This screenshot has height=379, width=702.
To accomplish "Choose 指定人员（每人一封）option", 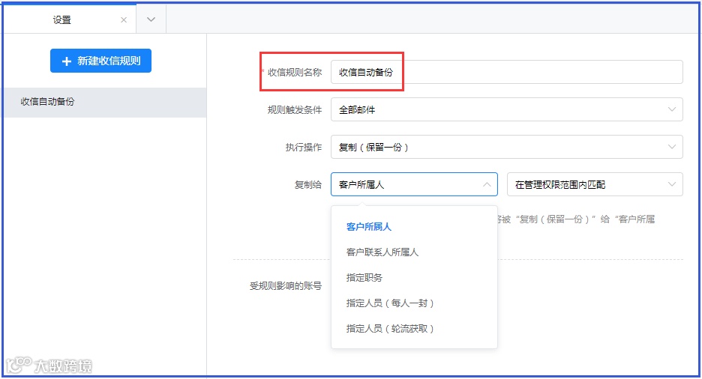I will [414, 303].
